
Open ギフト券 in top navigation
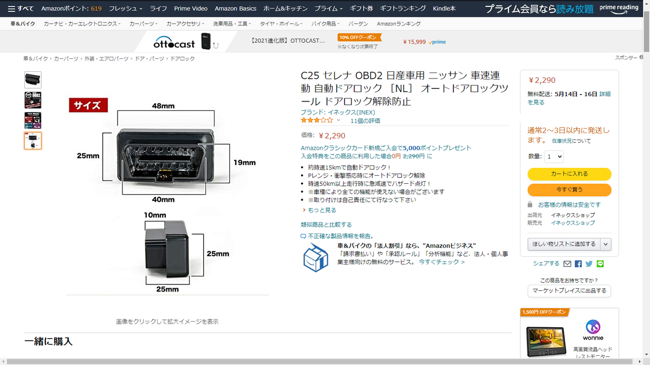click(361, 9)
